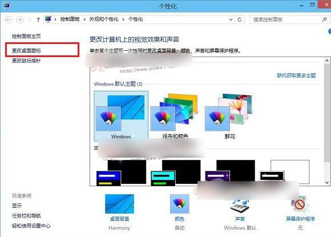Open 更改鼠标指针 link
The height and width of the screenshot is (237, 331).
26,61
